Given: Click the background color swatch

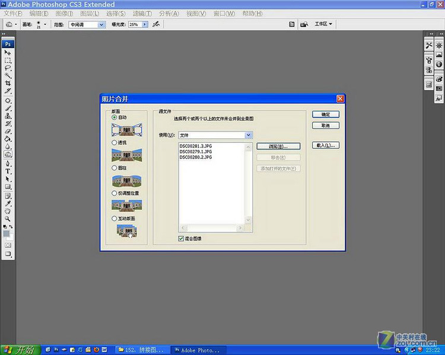Looking at the screenshot, I should point(10,237).
